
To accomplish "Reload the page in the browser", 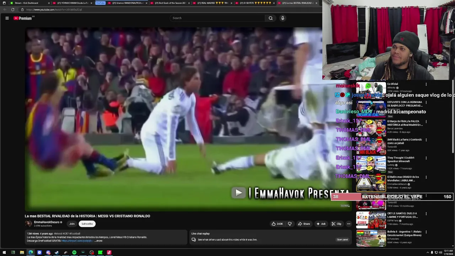I will [13, 10].
